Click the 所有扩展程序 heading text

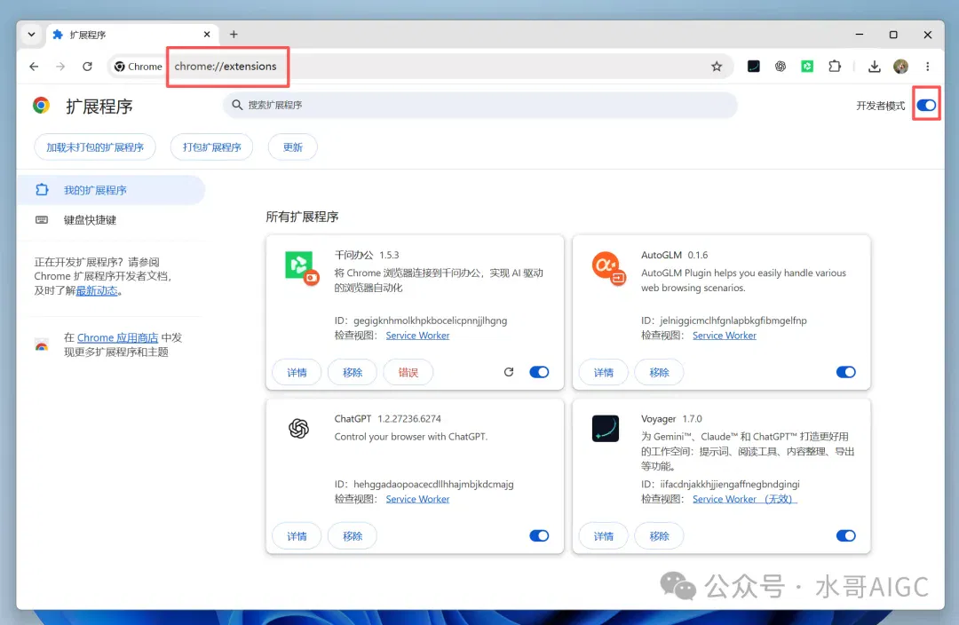click(302, 218)
